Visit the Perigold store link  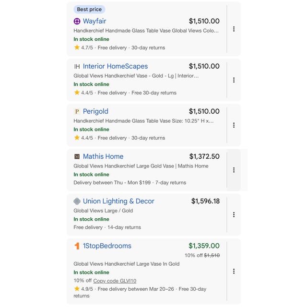coord(95,111)
